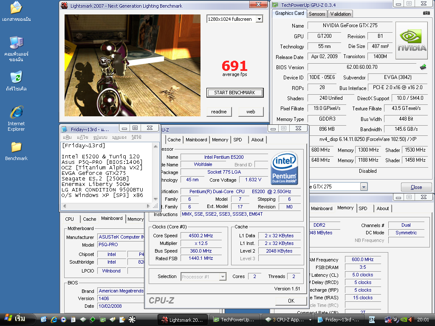Open GPU-Z Graphics Card tab
435x326 pixels.
coord(290,13)
